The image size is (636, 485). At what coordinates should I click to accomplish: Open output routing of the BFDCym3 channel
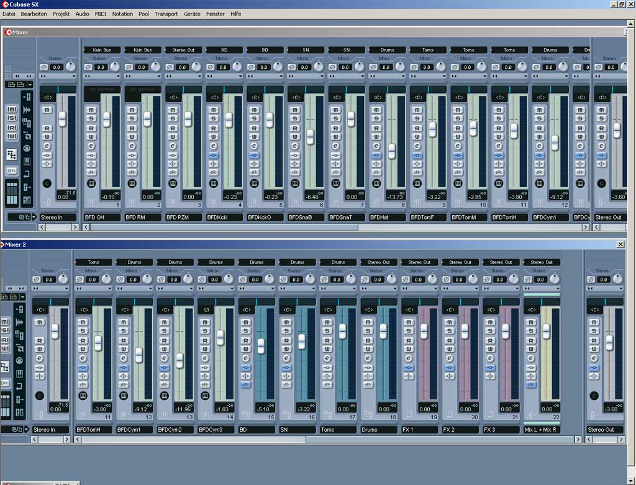(x=216, y=262)
